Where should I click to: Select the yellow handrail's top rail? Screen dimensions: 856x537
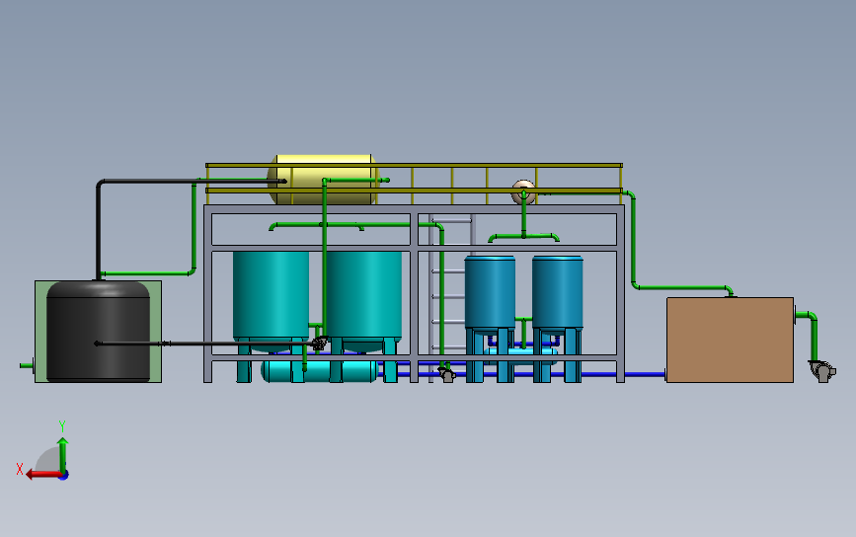[x=414, y=165]
